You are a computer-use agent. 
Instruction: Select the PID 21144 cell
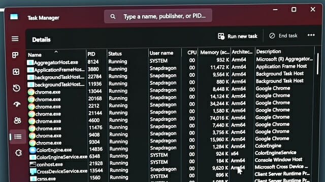(95, 113)
